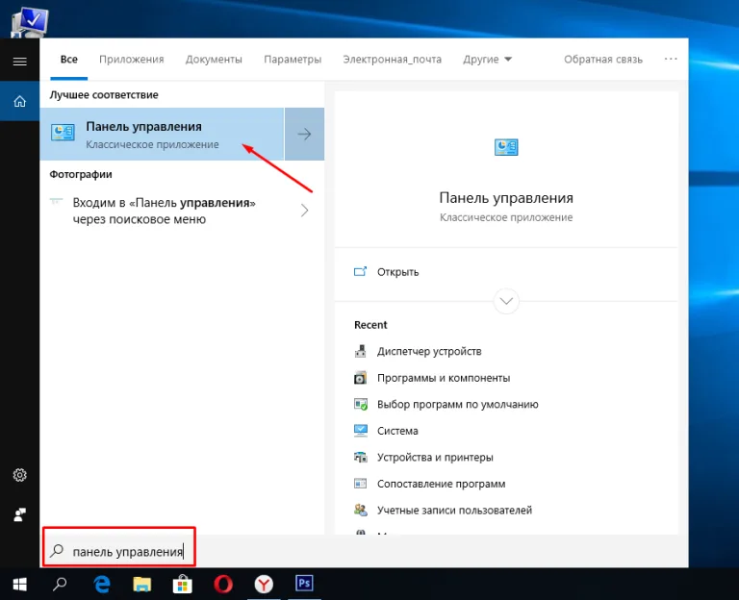This screenshot has height=600, width=739.
Task: Open Photoshop from taskbar
Action: pos(304,584)
